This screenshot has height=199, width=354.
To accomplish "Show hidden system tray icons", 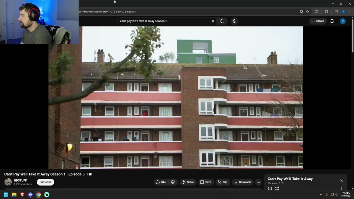I will (x=321, y=195).
